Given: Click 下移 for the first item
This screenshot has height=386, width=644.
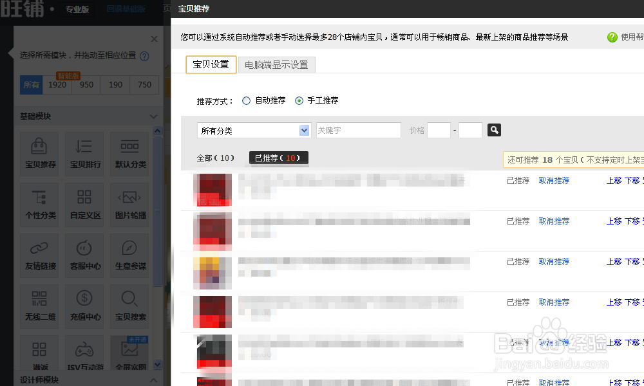Looking at the screenshot, I should pos(632,181).
